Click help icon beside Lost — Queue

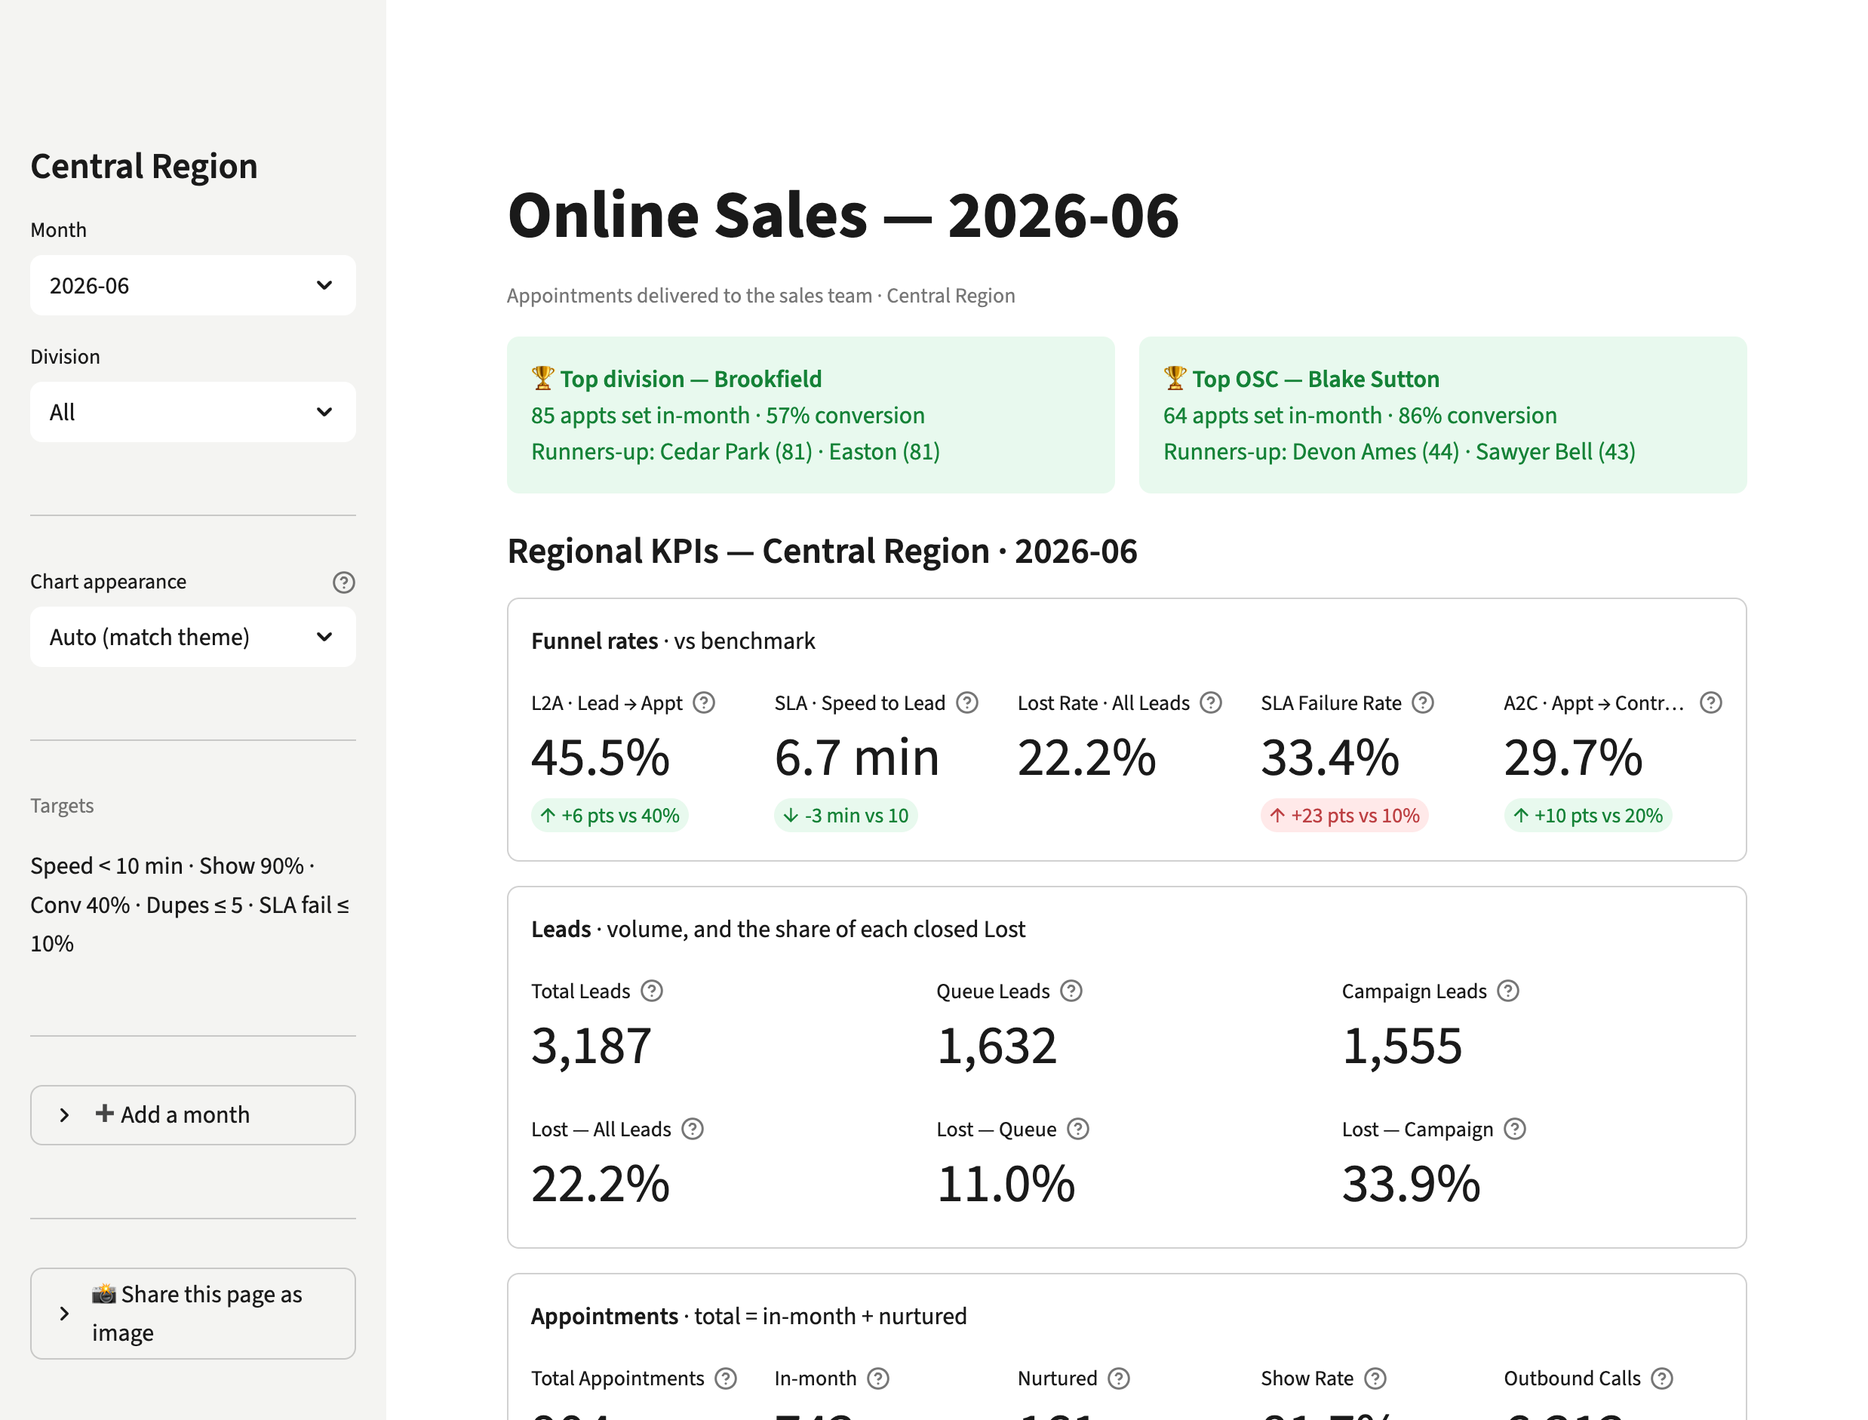(1077, 1130)
